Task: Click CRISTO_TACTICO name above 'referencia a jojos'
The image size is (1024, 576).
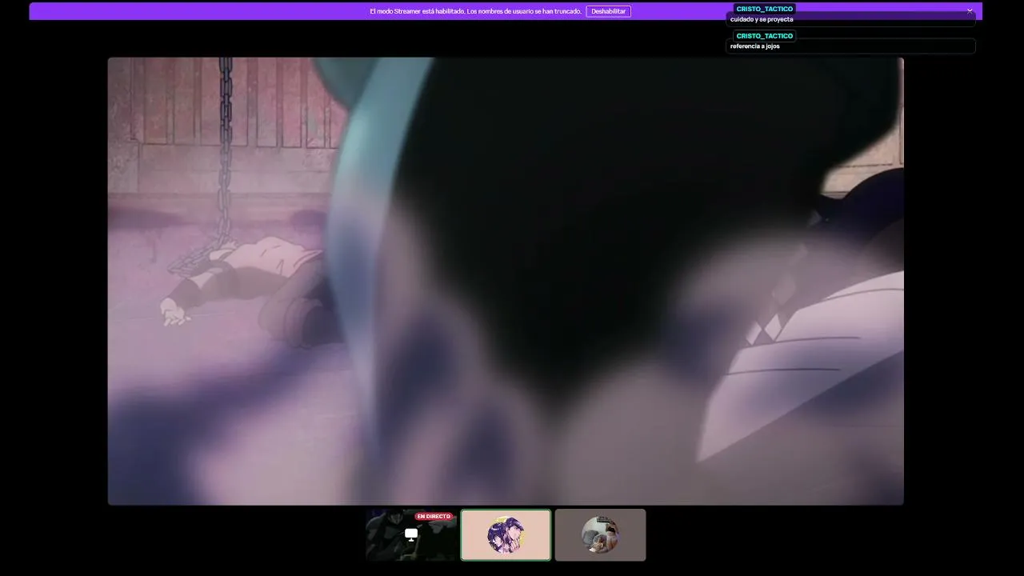Action: 764,36
